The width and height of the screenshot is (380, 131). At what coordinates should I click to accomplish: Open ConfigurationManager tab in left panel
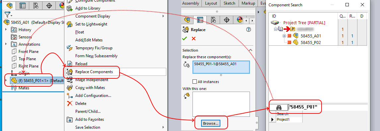(x=36, y=6)
